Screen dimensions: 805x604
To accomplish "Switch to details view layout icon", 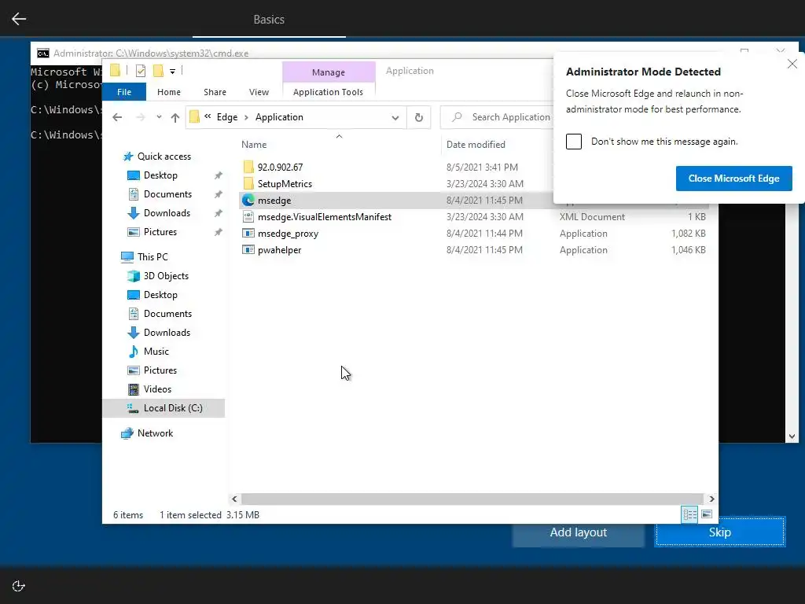I will pyautogui.click(x=689, y=514).
